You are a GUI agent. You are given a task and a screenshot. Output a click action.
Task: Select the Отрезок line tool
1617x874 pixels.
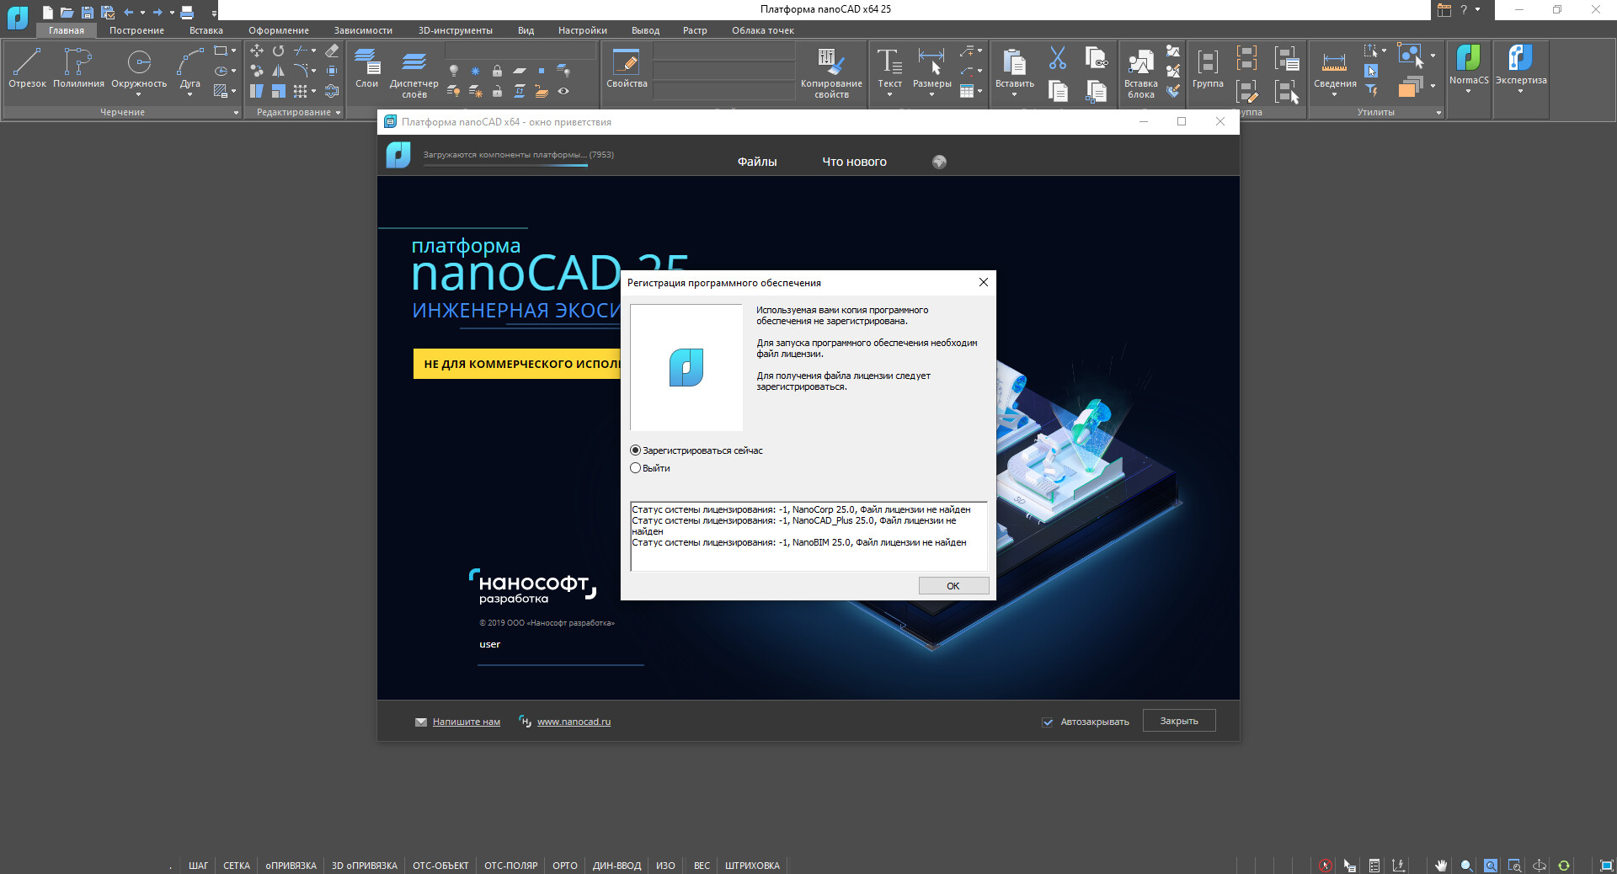coord(27,67)
